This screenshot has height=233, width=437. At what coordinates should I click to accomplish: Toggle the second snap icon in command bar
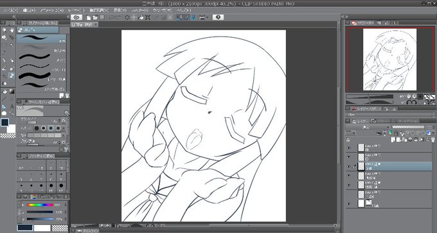tap(186, 17)
